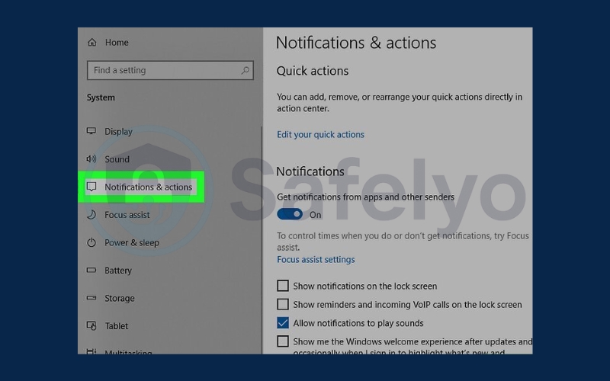The height and width of the screenshot is (381, 610).
Task: Click the Quick actions heading
Action: coord(313,71)
